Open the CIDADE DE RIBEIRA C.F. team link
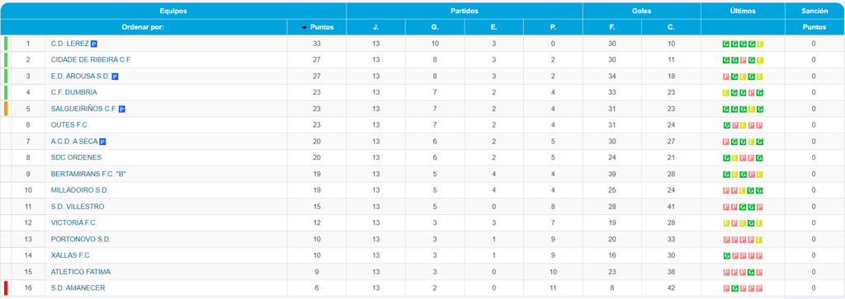Screen dimensions: 845x299 [91, 59]
